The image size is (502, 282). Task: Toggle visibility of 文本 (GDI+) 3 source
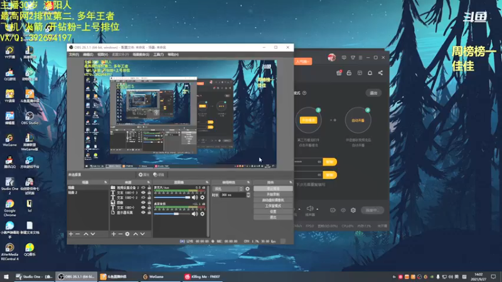pos(143,192)
